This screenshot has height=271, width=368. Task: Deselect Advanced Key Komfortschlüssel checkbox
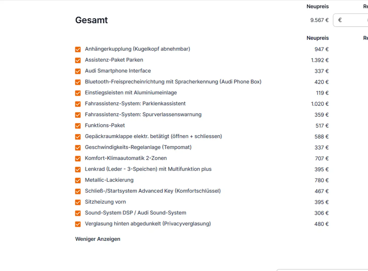tap(78, 191)
